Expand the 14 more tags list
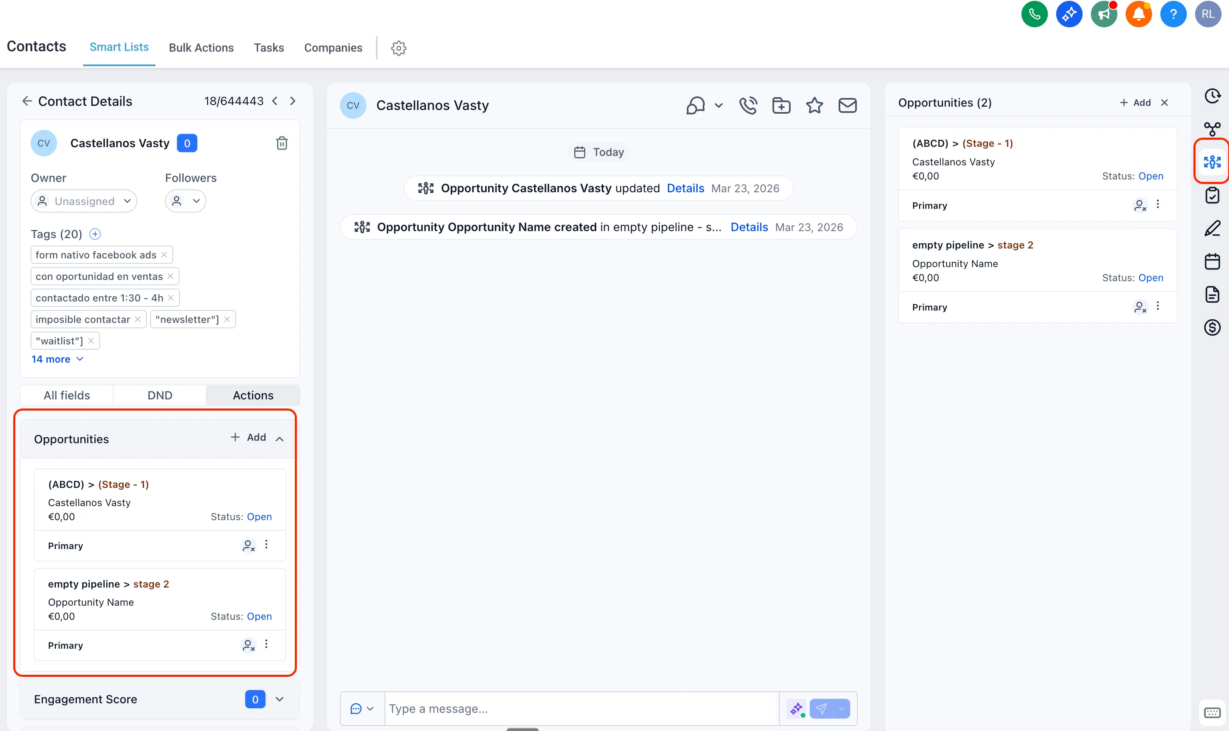This screenshot has height=731, width=1229. click(57, 359)
